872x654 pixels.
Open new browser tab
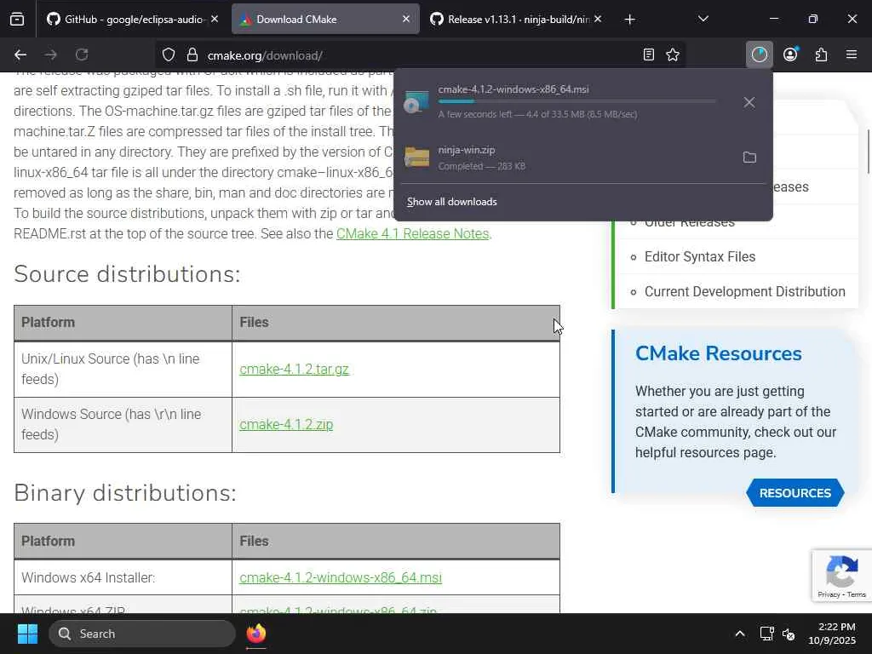629,20
